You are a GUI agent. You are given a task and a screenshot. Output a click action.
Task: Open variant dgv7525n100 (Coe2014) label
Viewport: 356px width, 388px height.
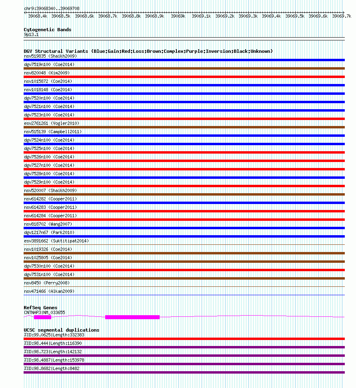tap(49, 149)
